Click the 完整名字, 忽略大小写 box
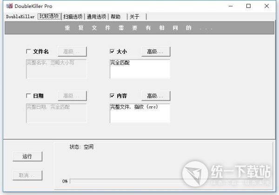Image resolution: width=279 pixels, height=195 pixels. point(56,69)
